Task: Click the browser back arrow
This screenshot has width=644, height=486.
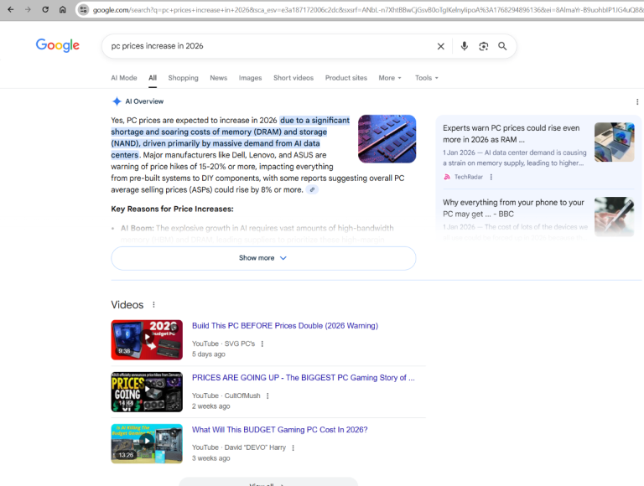Action: [x=10, y=9]
